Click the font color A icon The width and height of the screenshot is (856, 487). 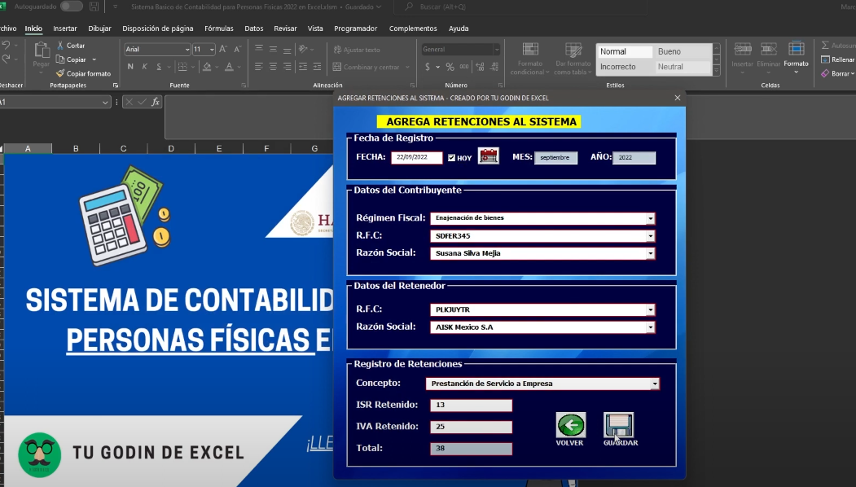(230, 67)
